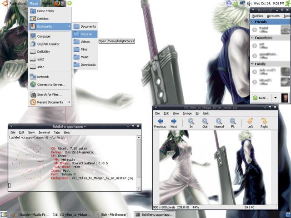Viewport: 291px width, 218px height.
Task: Open DellUtility drive
Action: tap(50, 51)
